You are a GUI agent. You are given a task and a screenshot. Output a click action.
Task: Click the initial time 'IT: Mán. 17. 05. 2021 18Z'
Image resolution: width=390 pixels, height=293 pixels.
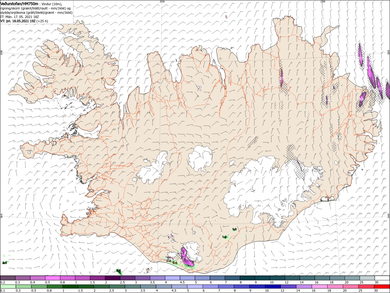[x=19, y=17]
